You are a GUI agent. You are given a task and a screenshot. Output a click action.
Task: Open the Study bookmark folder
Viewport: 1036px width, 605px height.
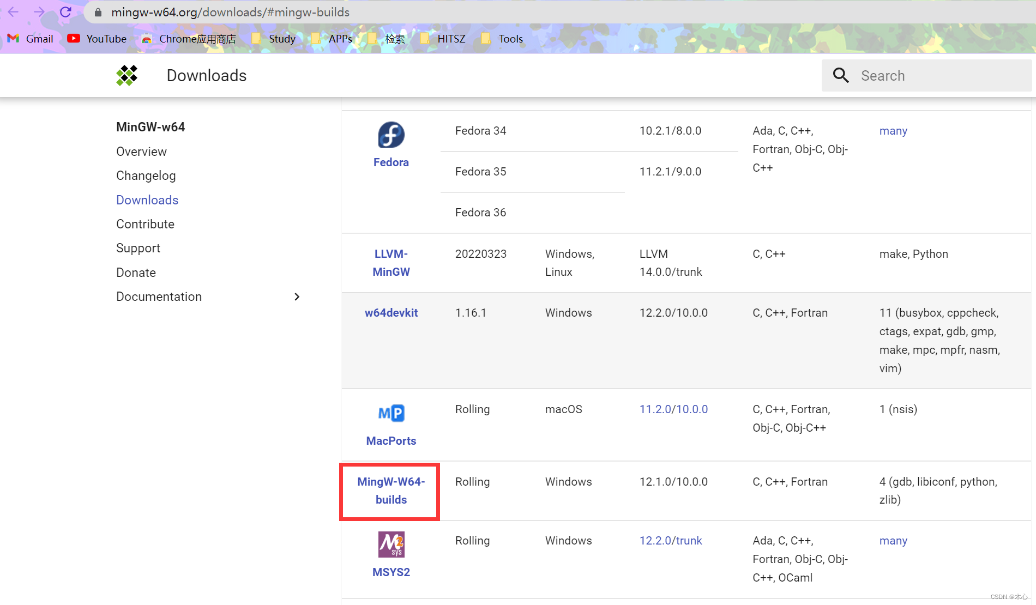[274, 39]
